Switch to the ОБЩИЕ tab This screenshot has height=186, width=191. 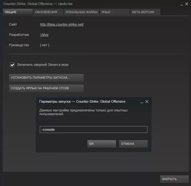pyautogui.click(x=18, y=12)
